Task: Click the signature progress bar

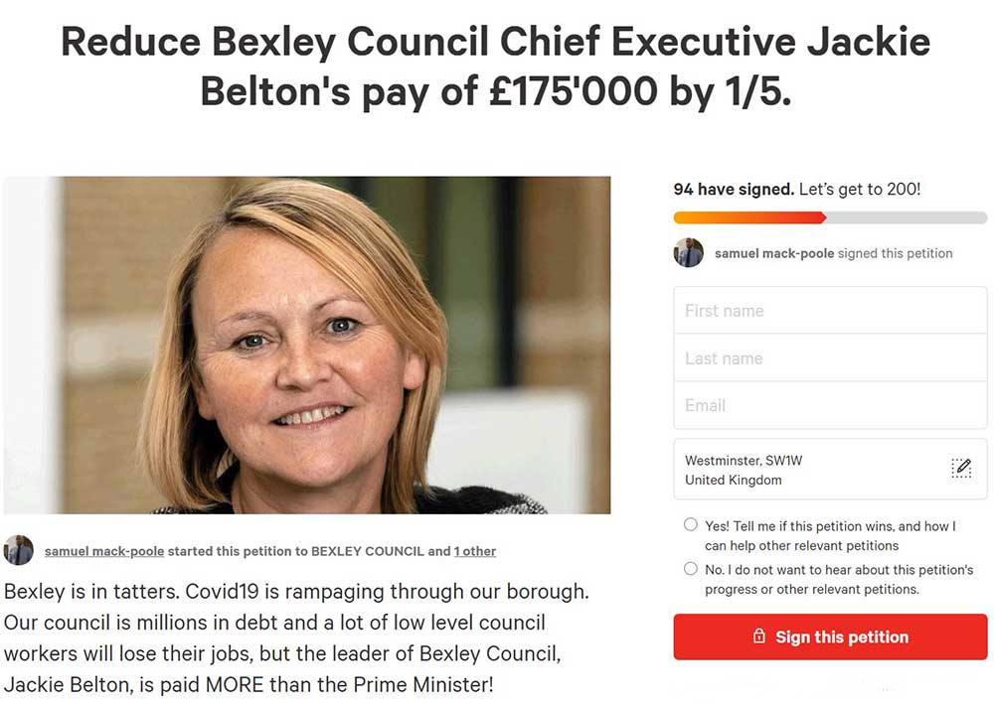Action: (830, 217)
